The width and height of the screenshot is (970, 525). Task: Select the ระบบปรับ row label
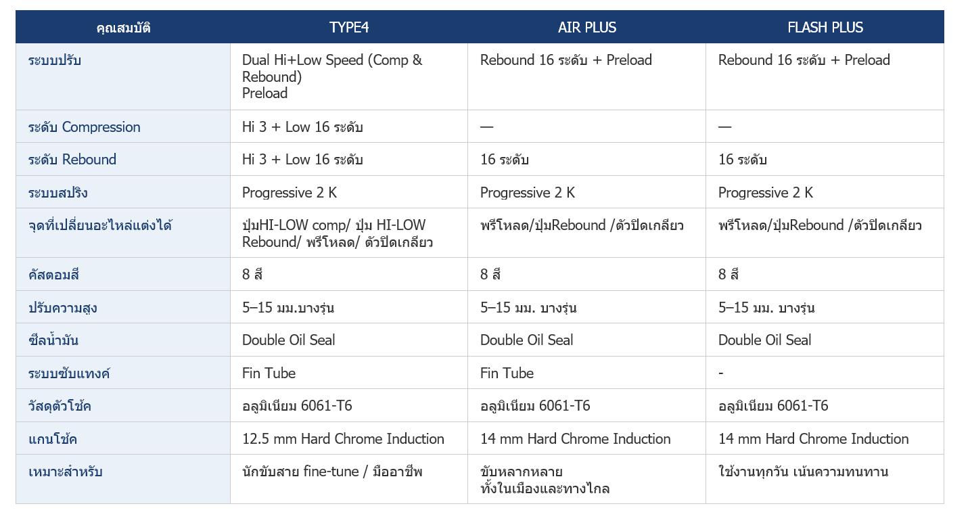[55, 60]
